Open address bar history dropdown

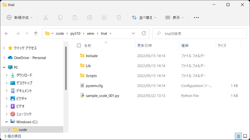coord(133,33)
